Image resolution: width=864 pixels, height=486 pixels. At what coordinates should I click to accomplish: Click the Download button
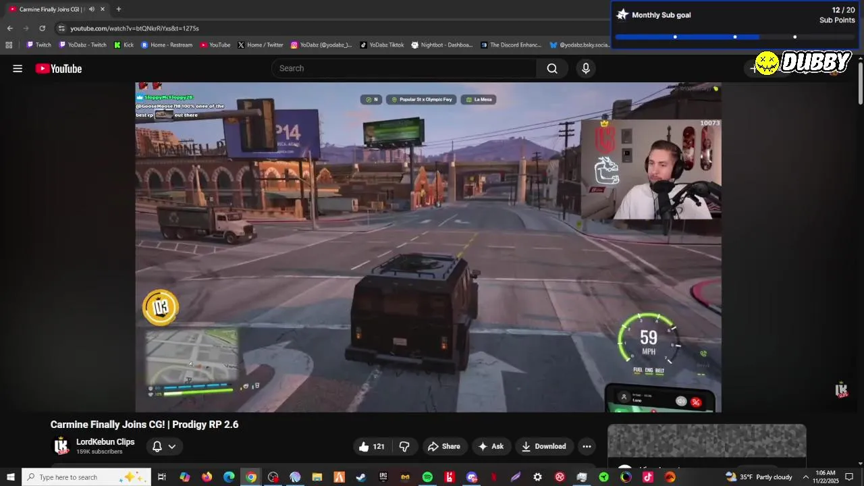544,446
